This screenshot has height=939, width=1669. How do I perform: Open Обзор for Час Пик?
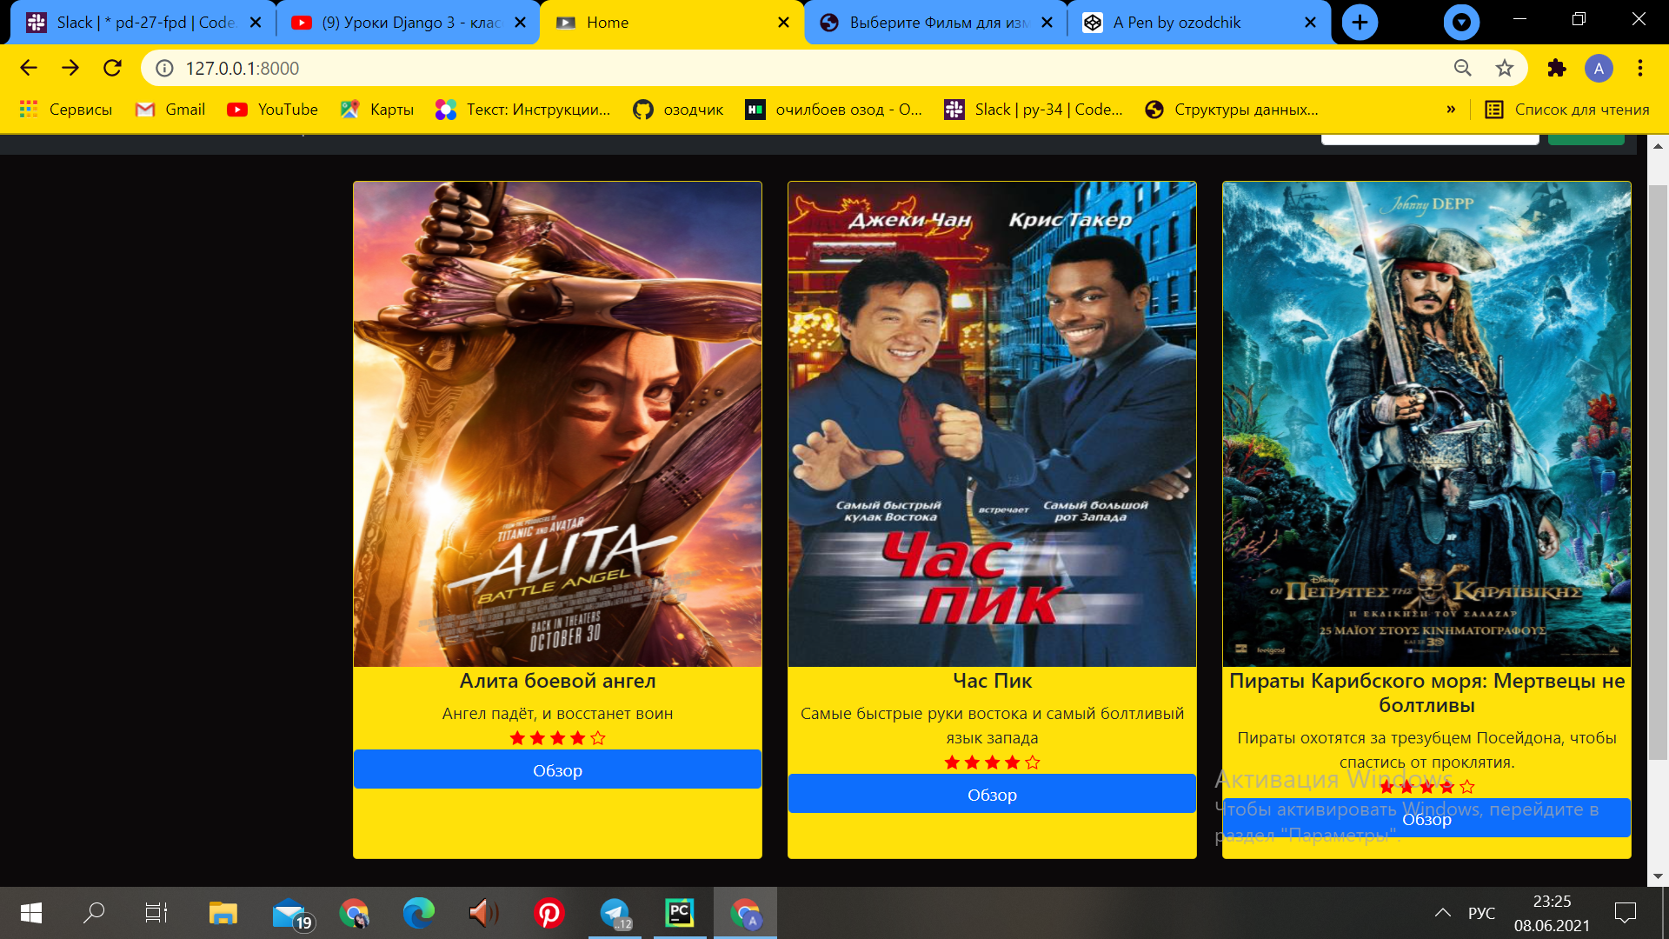pyautogui.click(x=992, y=794)
